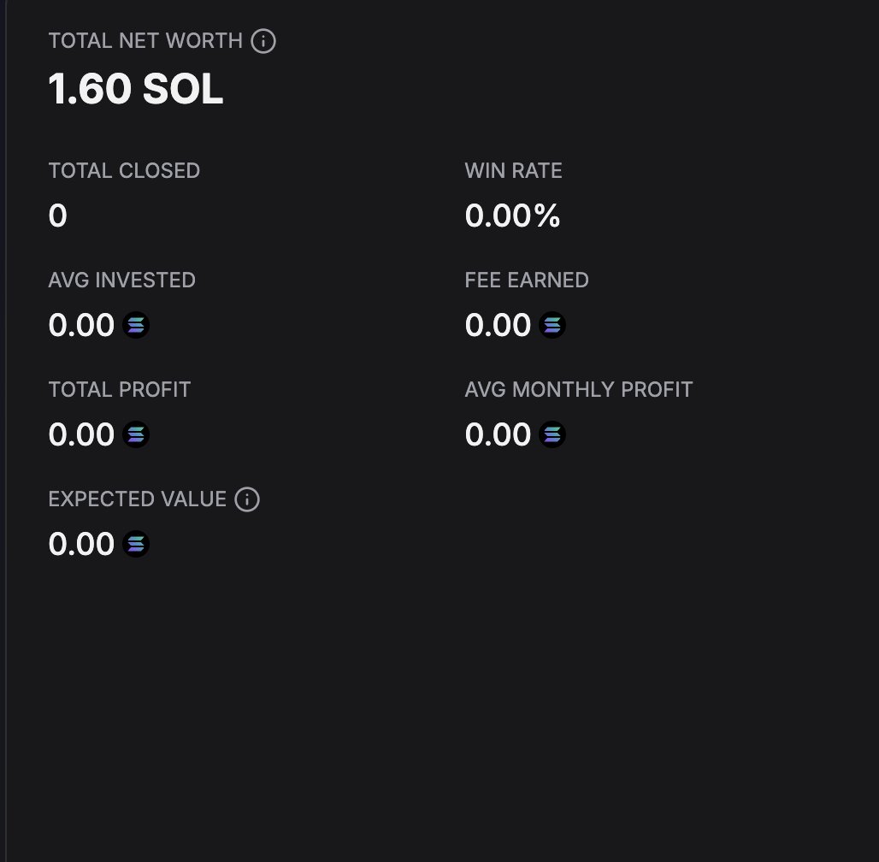The width and height of the screenshot is (879, 862).
Task: Click the Total Net Worth label
Action: click(145, 41)
